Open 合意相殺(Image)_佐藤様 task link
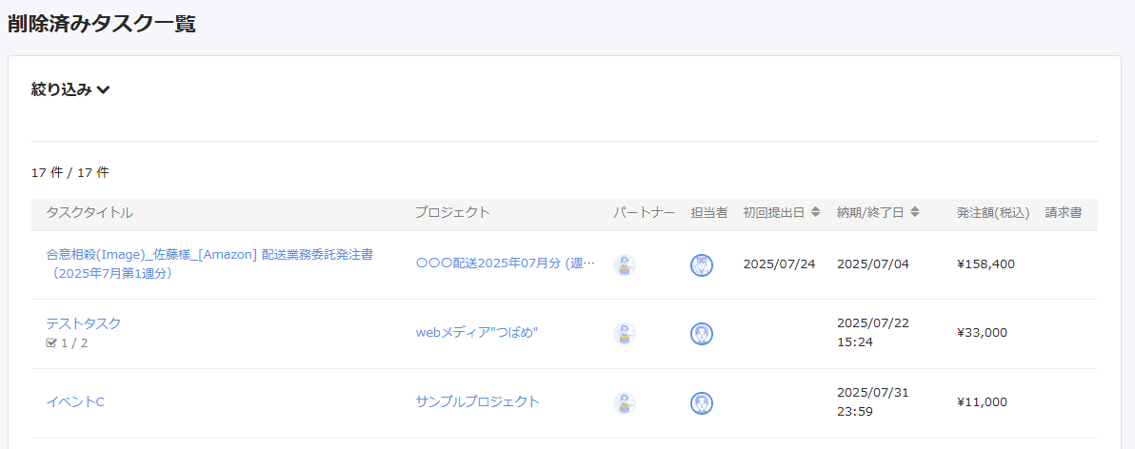Viewport: 1135px width, 449px height. [x=209, y=264]
